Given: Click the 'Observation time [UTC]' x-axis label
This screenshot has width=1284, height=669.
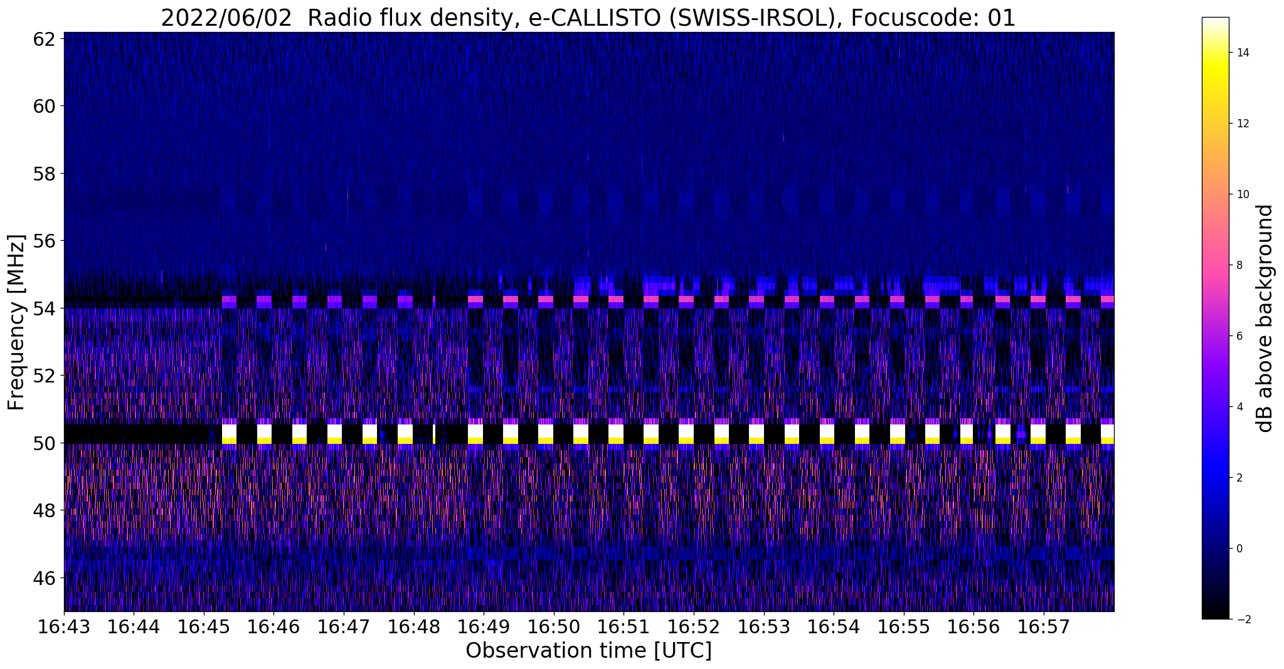Looking at the screenshot, I should 588,651.
